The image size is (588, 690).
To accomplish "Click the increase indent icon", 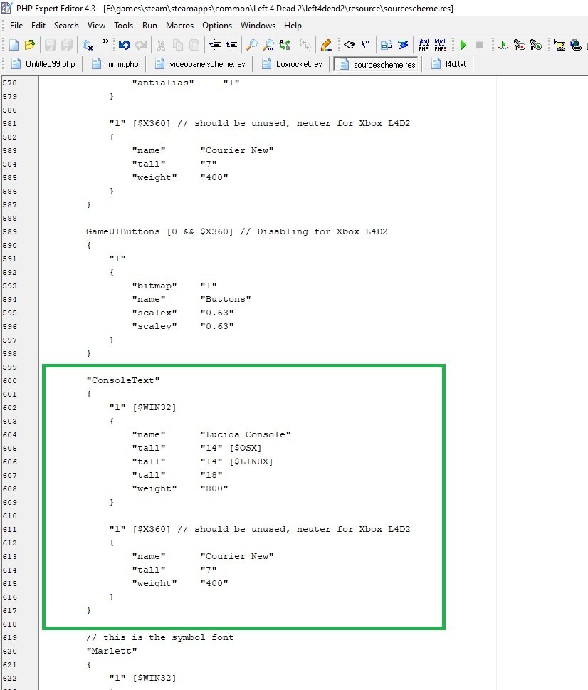I will (x=232, y=45).
